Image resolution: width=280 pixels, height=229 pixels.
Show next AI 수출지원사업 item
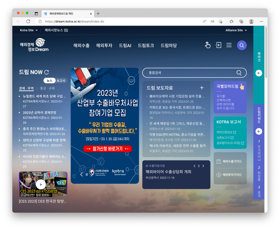[x=203, y=166]
